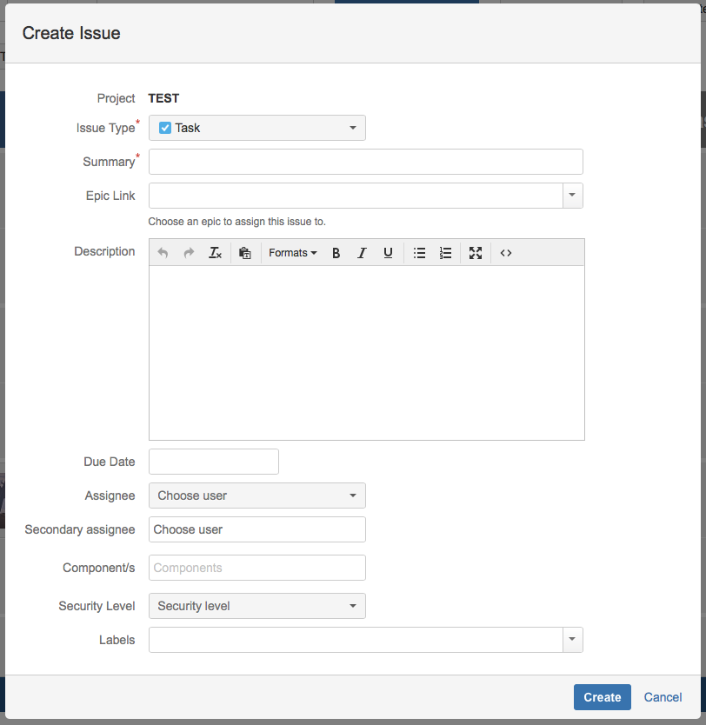Click the undo icon in Description toolbar
Viewport: 706px width, 725px height.
(163, 253)
